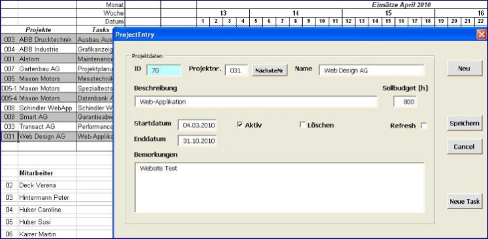488x239 pixels.
Task: Edit the Startdatum field 04.03.2010
Action: [198, 125]
